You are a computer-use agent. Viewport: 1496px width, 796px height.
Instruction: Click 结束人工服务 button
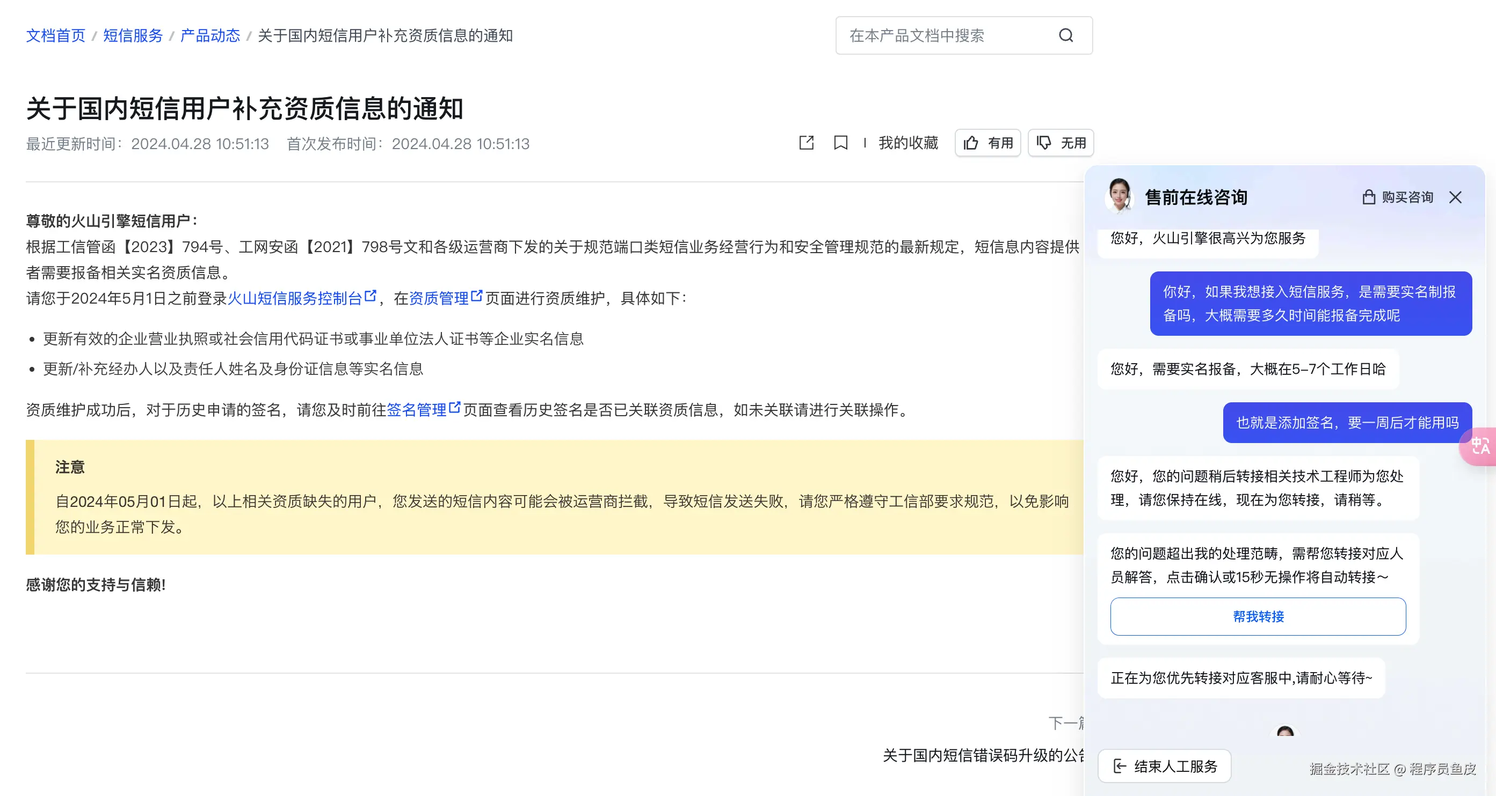(1164, 766)
